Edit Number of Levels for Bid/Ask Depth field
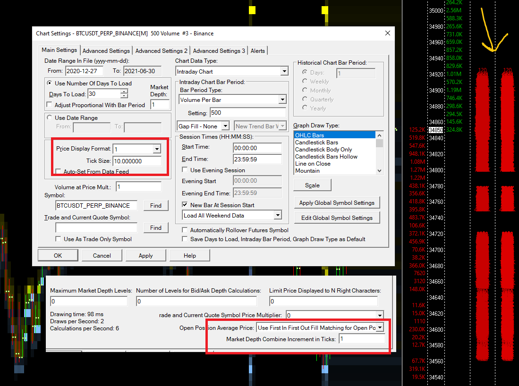Screen dimensions: 519x386 coord(196,301)
